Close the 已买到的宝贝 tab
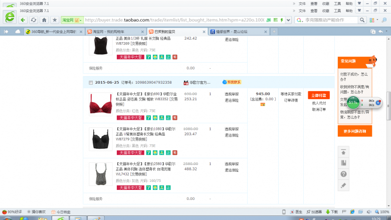The height and width of the screenshot is (220, 391). pyautogui.click(x=204, y=32)
